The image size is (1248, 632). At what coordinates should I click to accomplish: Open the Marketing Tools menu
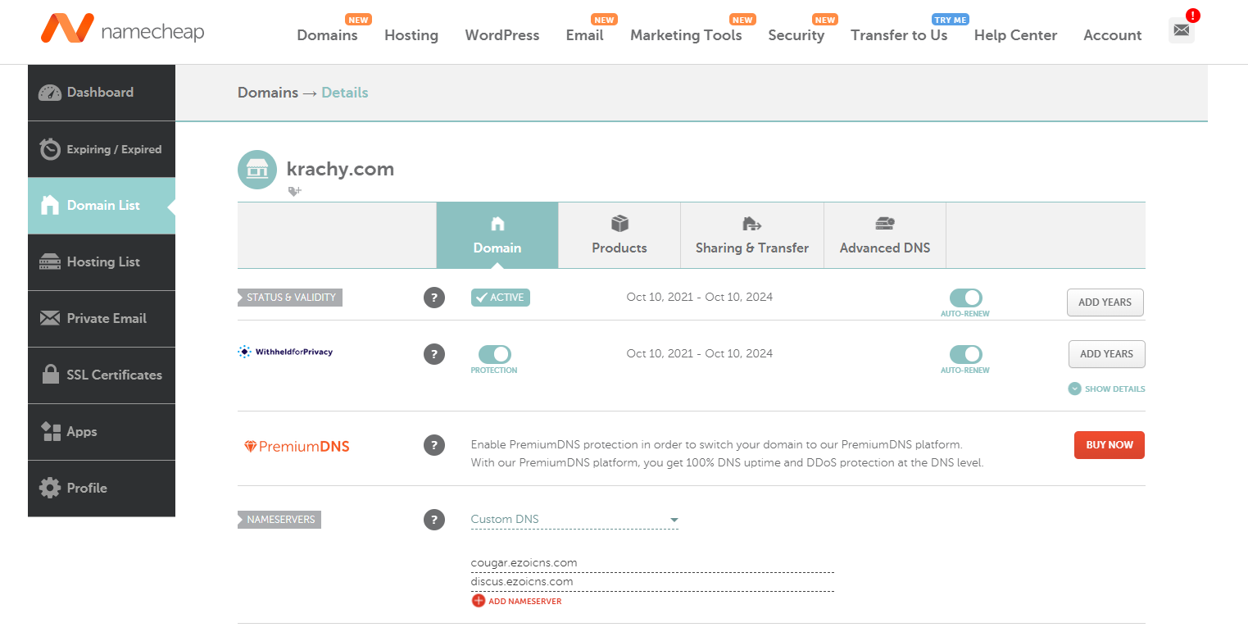point(686,35)
